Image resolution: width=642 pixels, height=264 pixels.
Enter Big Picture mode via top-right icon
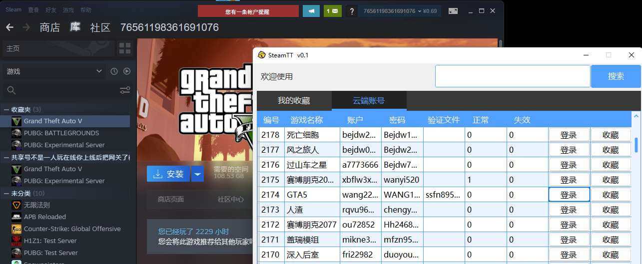(453, 11)
